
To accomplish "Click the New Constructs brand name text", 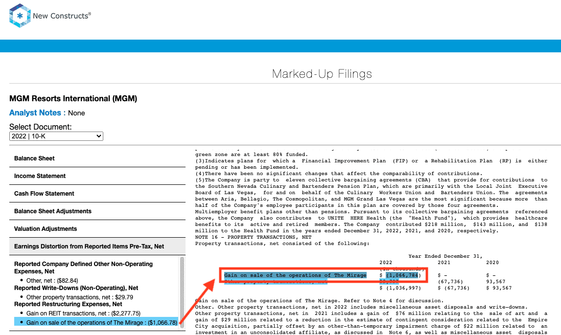I will pyautogui.click(x=62, y=16).
